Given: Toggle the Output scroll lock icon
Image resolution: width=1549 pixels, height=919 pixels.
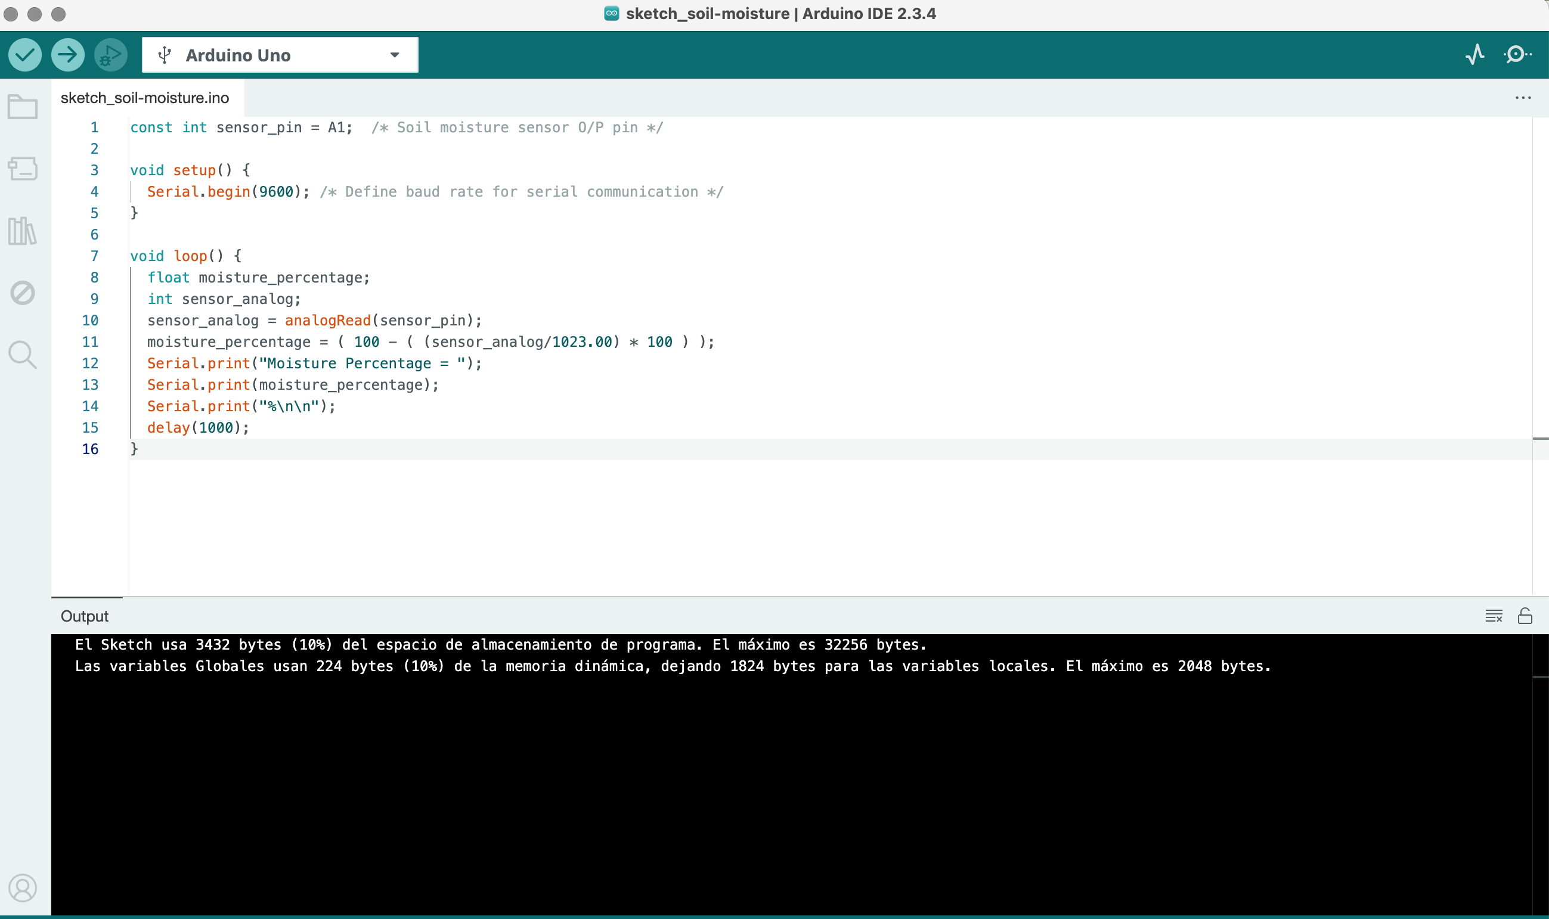Looking at the screenshot, I should point(1525,616).
